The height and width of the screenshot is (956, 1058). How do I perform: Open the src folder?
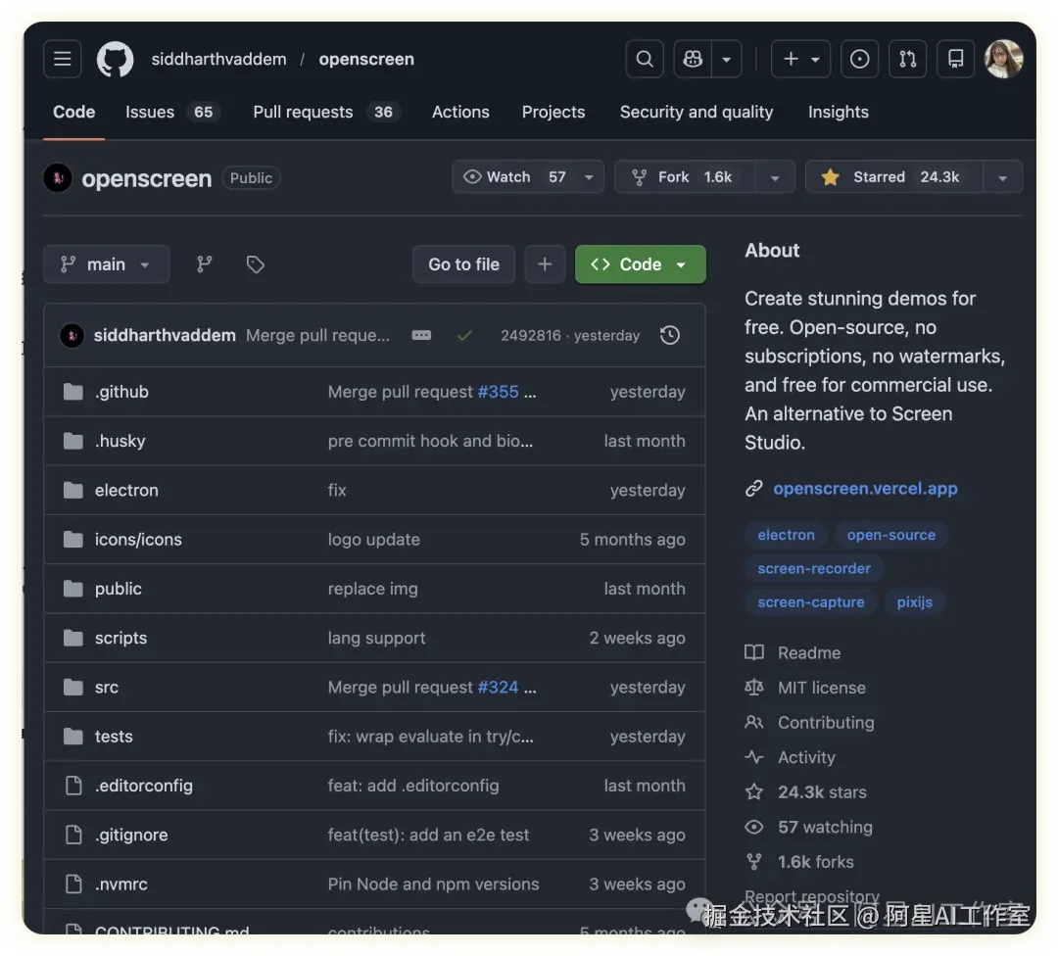point(107,688)
